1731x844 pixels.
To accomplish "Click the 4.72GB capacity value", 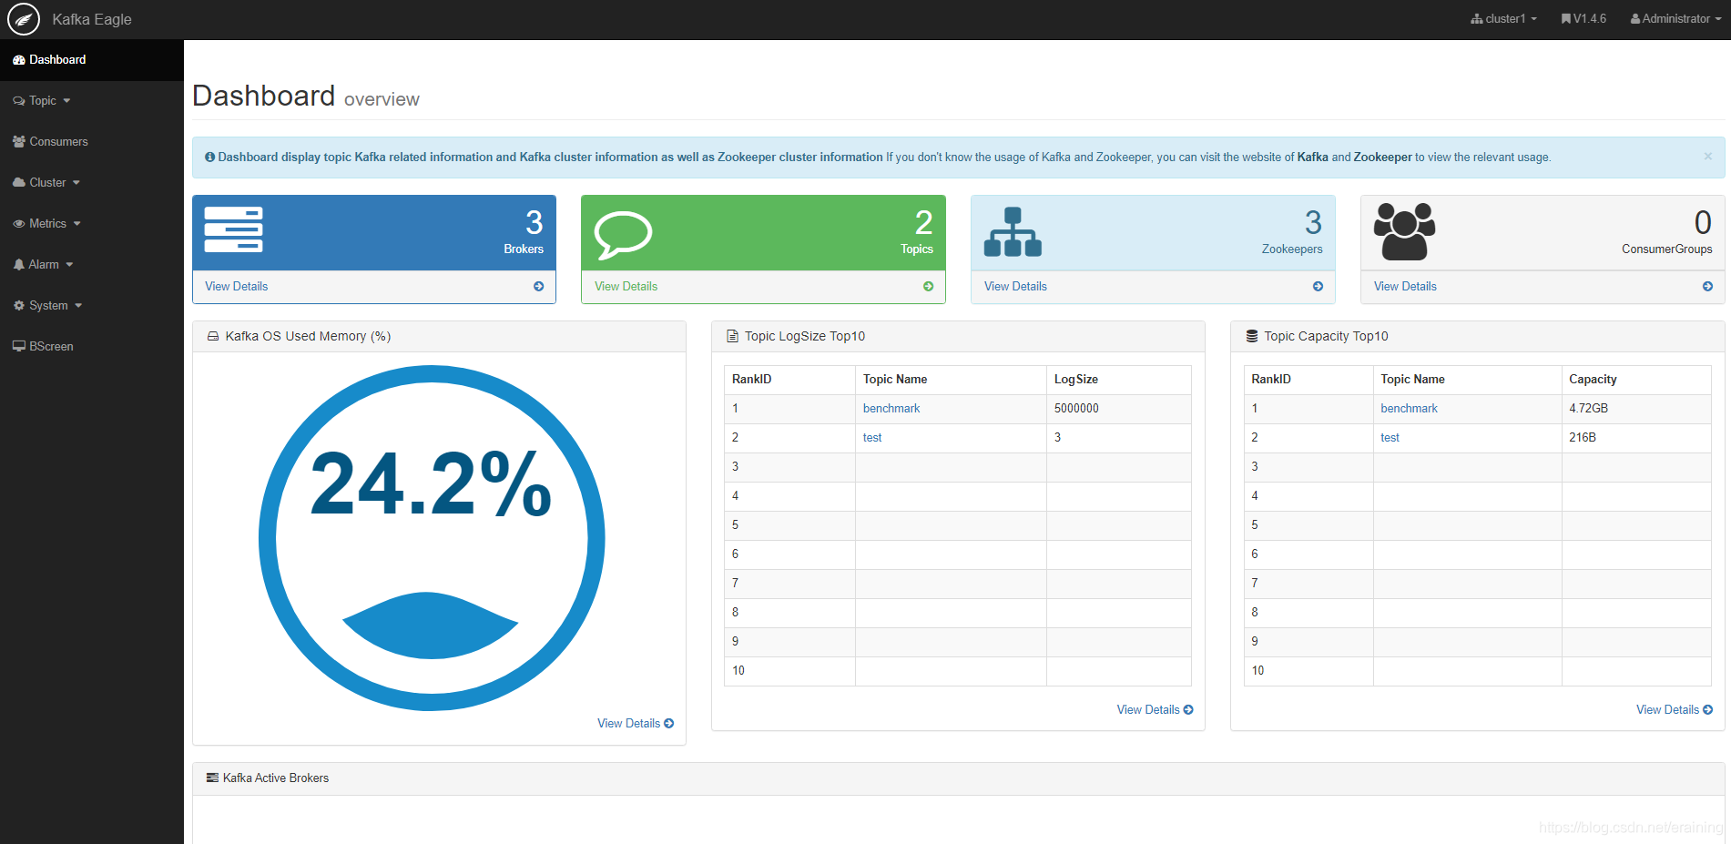I will tap(1589, 409).
